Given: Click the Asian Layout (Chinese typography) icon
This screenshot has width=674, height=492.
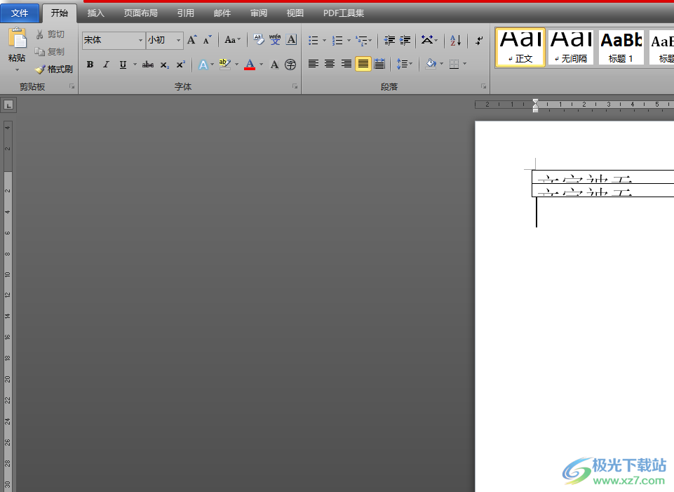Looking at the screenshot, I should 427,40.
